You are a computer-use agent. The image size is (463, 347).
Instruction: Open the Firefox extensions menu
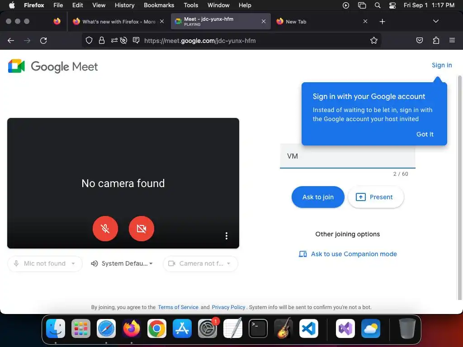point(436,40)
